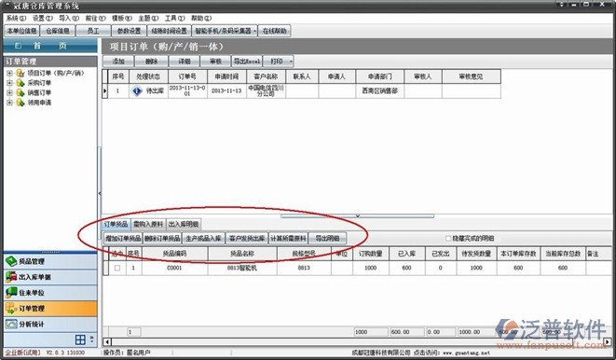The image size is (616, 360).
Task: Expand the 项目订单 tree node
Action: (x=9, y=73)
